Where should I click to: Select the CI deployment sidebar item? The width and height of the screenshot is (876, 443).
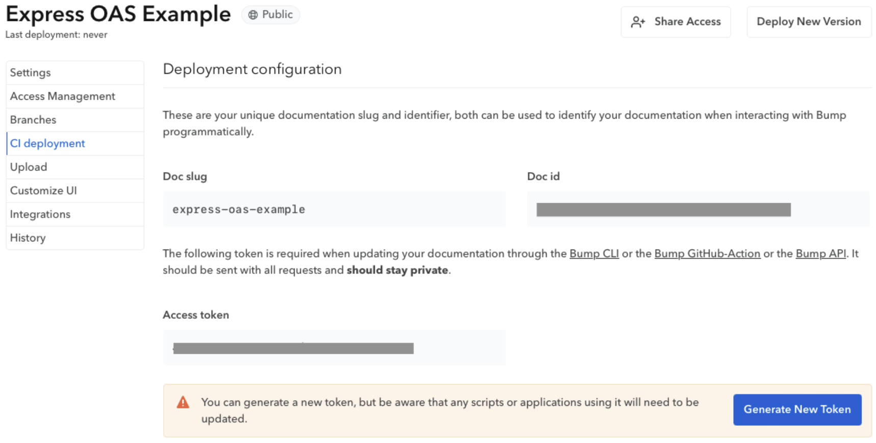pos(47,143)
